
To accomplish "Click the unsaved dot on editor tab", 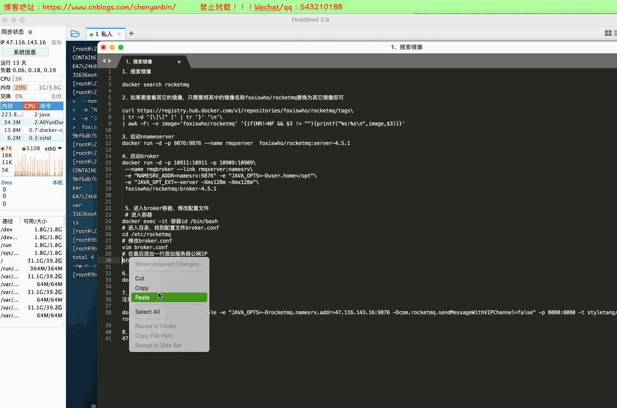I will (179, 62).
